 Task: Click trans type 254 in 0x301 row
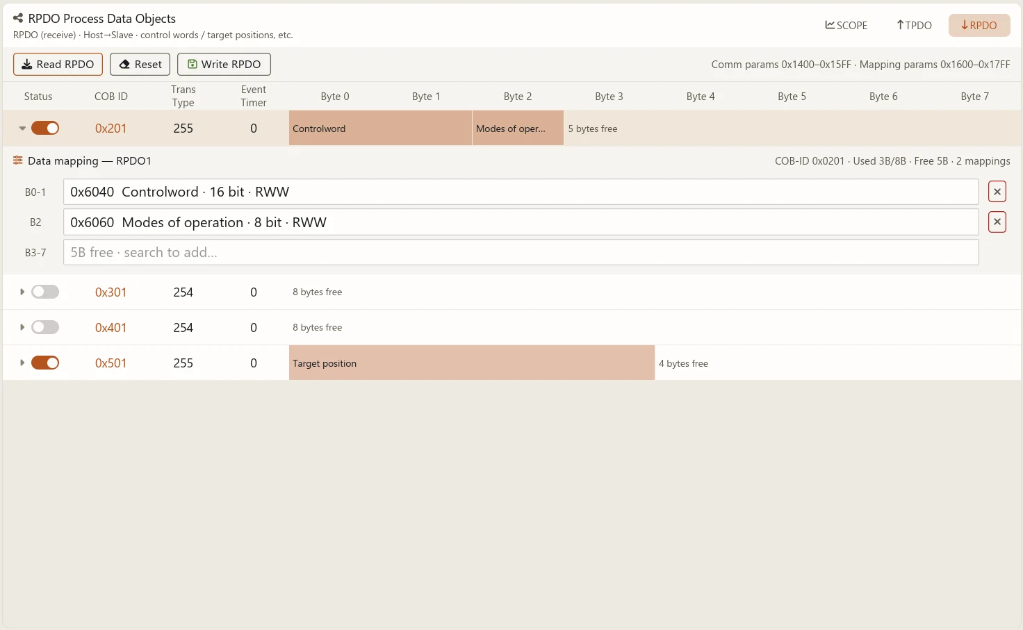(x=183, y=292)
